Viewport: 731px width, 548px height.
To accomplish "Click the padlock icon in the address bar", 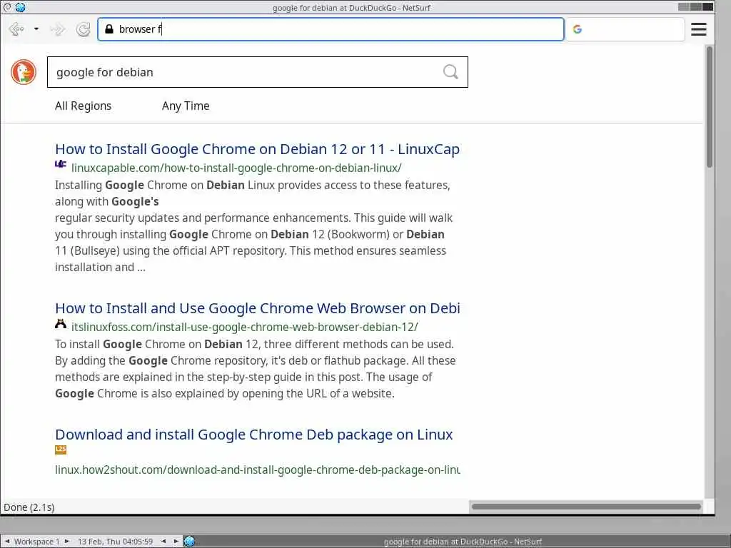I will 109,29.
